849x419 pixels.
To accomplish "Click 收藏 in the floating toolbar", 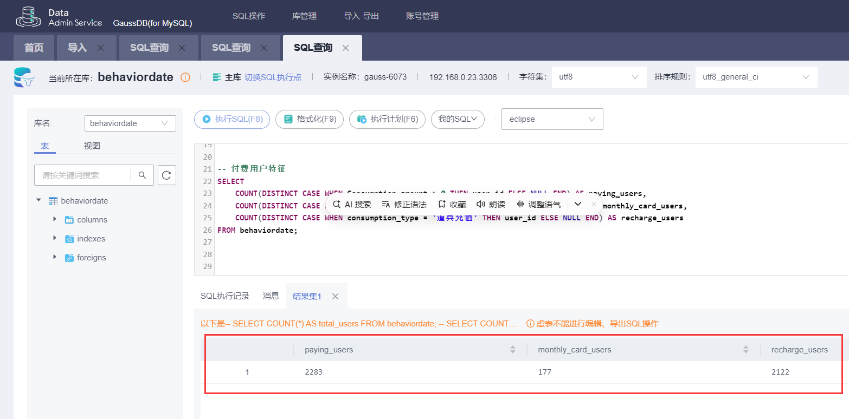I will coord(452,204).
